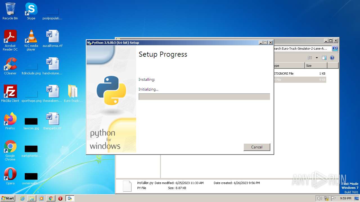Sort files by Size column
Image resolution: width=360 pixels, height=202 pixels.
316,66
